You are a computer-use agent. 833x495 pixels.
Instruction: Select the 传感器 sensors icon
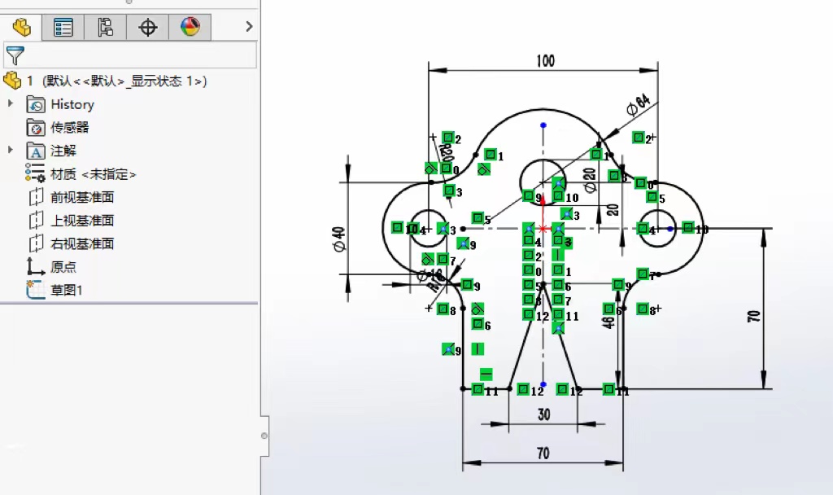click(x=36, y=128)
